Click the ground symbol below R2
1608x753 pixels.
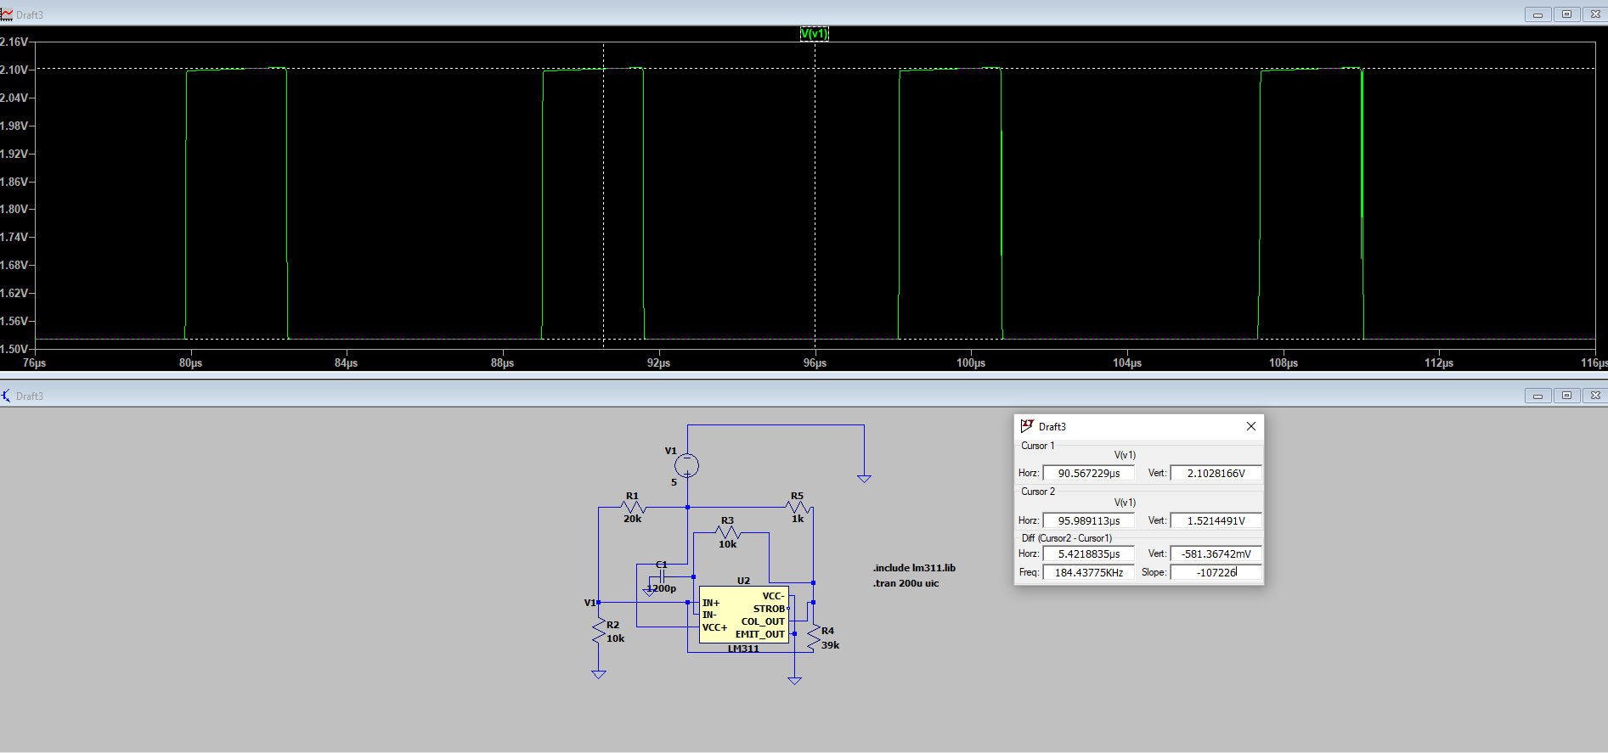coord(599,674)
